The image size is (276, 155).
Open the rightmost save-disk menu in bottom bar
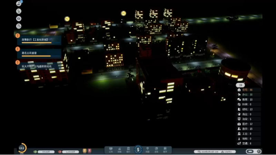point(165,150)
